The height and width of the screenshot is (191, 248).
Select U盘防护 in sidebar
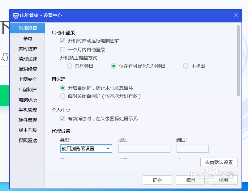tap(28, 90)
